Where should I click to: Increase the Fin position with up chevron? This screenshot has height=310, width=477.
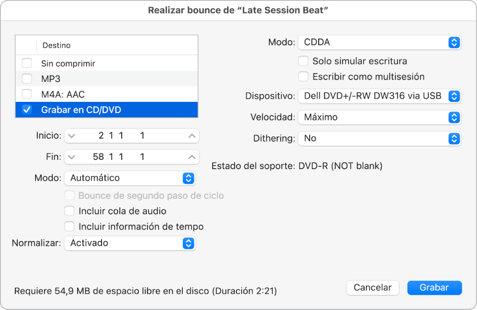[x=192, y=157]
